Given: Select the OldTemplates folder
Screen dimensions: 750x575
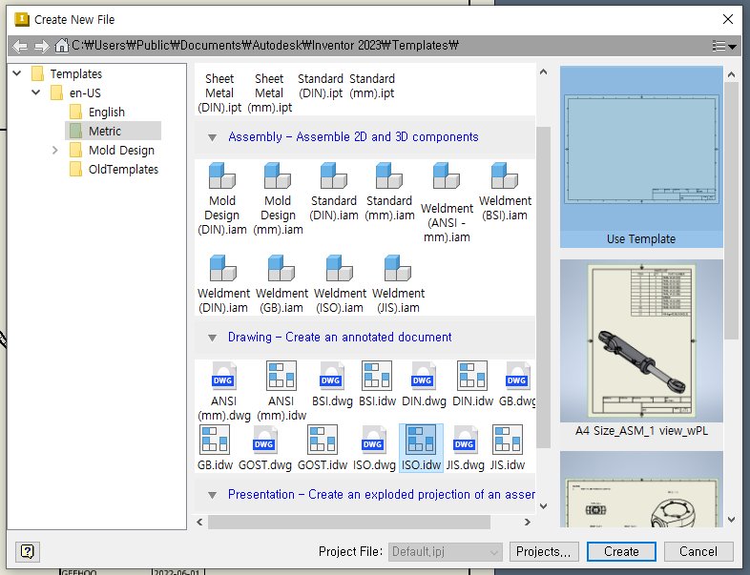Looking at the screenshot, I should click(115, 169).
